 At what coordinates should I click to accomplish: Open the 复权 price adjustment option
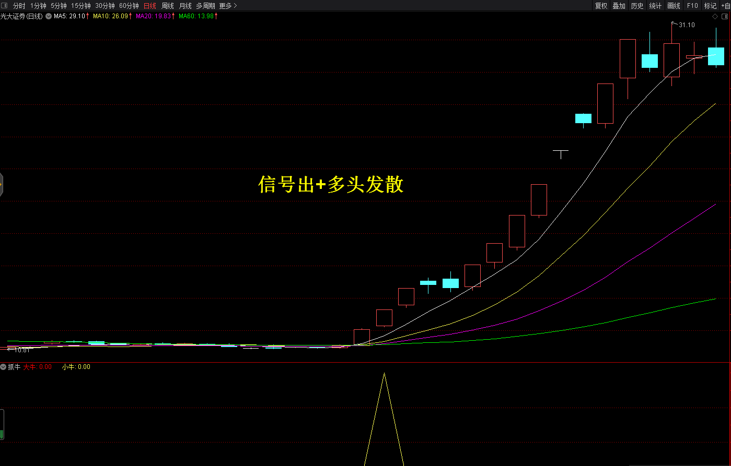click(x=601, y=6)
